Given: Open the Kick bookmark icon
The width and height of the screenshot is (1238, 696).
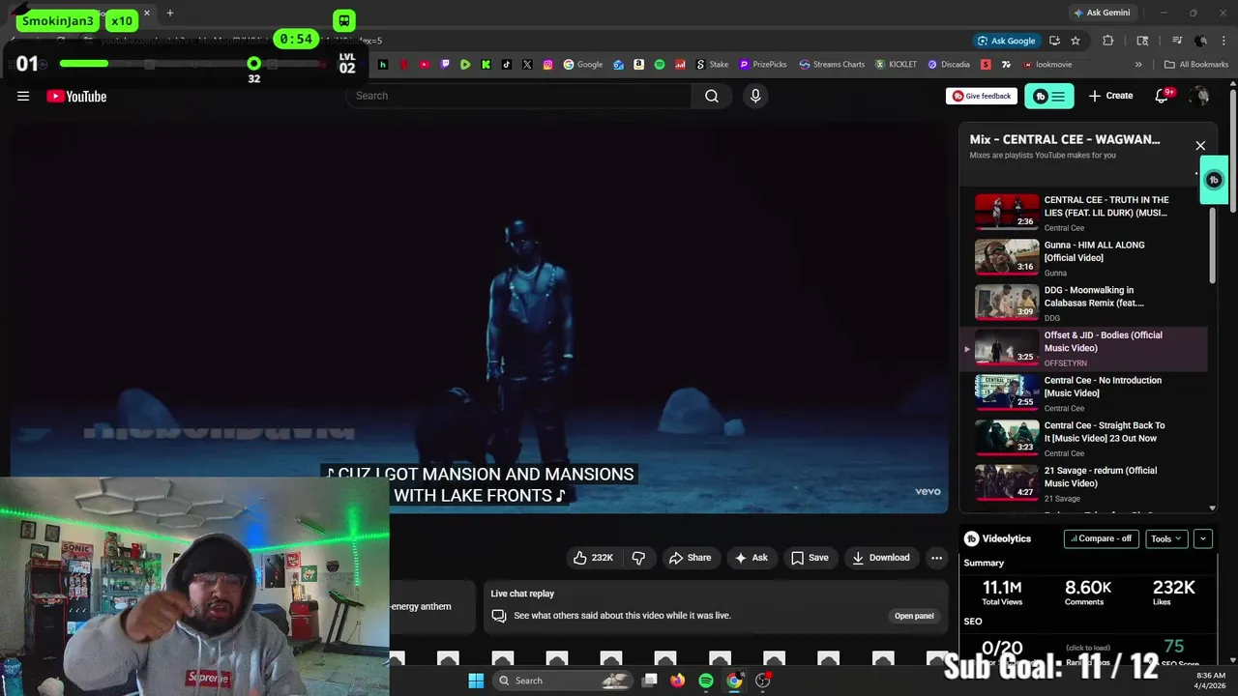Looking at the screenshot, I should click(486, 65).
